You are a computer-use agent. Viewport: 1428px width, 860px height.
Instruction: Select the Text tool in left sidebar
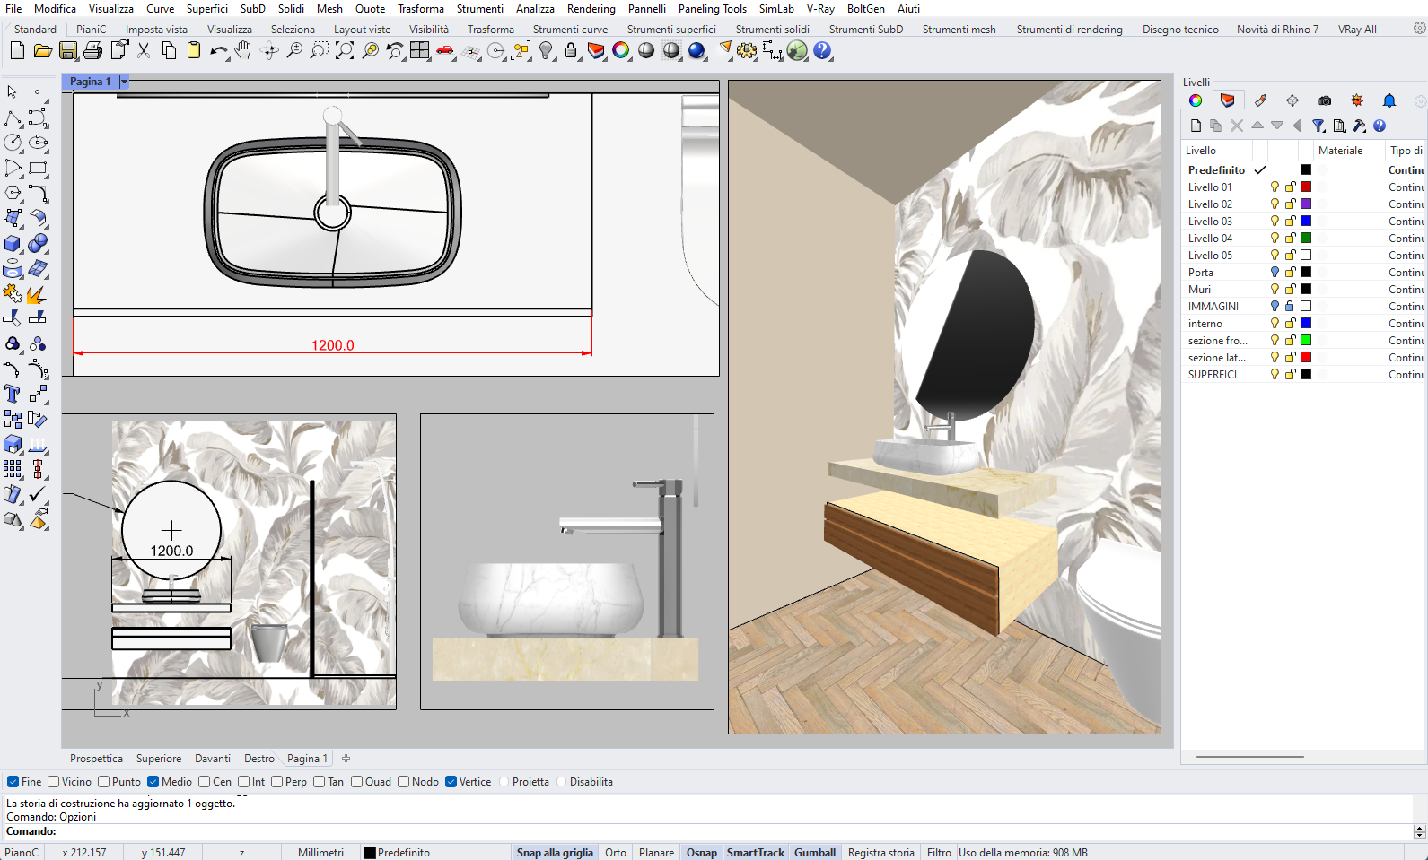(13, 394)
